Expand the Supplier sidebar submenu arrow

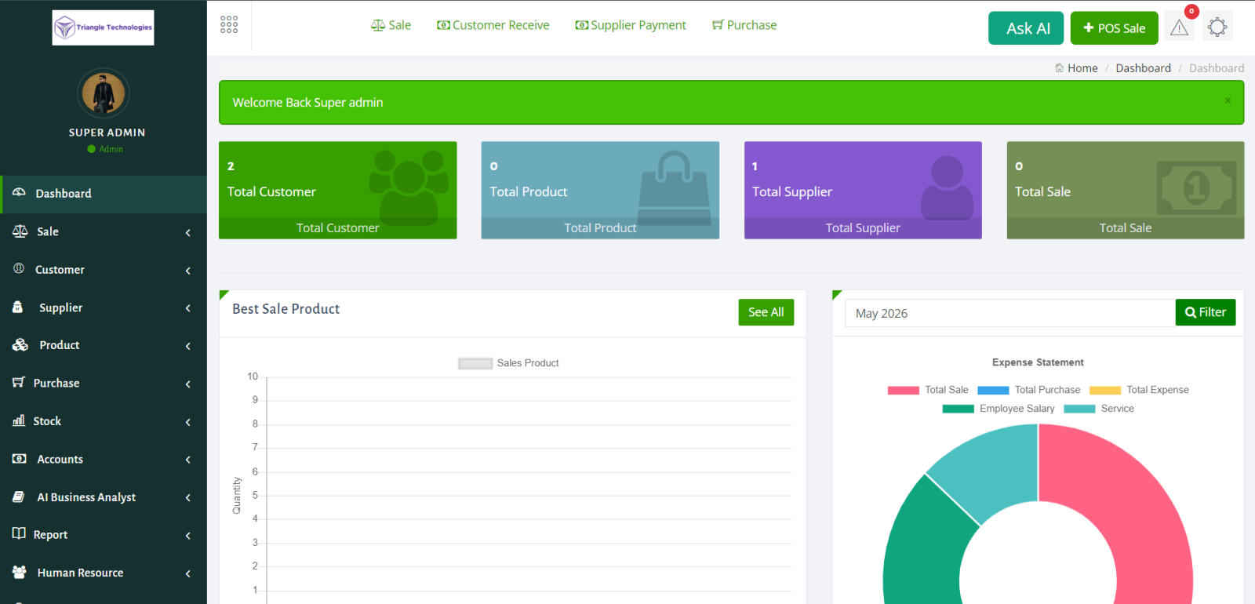[x=188, y=308]
